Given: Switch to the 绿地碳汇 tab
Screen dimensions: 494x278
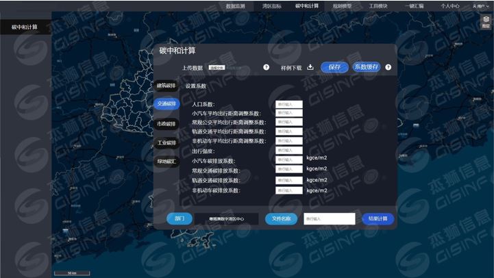Looking at the screenshot, I should click(166, 162).
